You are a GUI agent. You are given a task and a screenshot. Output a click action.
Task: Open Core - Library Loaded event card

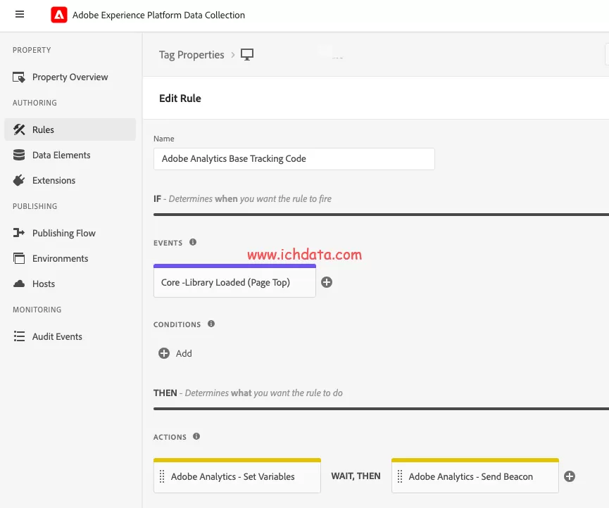(x=234, y=281)
